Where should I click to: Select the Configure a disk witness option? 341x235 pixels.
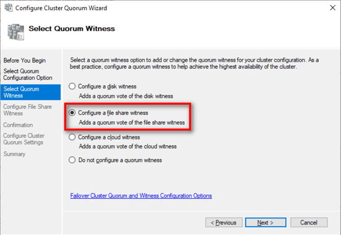(x=72, y=86)
